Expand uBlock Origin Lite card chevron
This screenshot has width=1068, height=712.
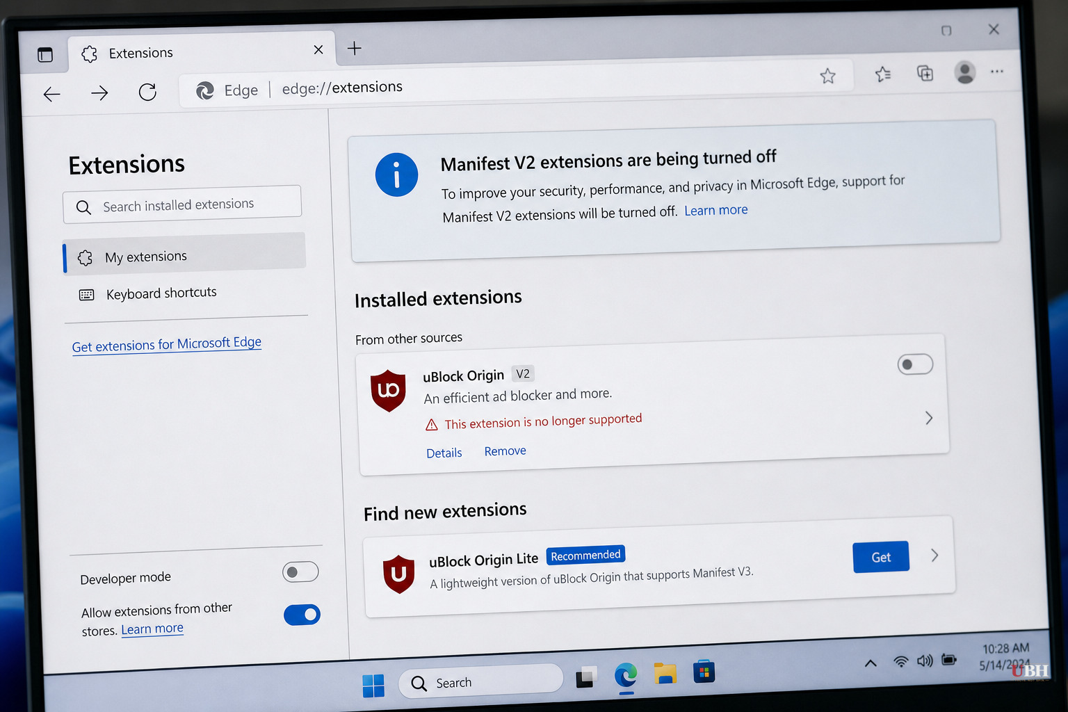[x=934, y=555]
